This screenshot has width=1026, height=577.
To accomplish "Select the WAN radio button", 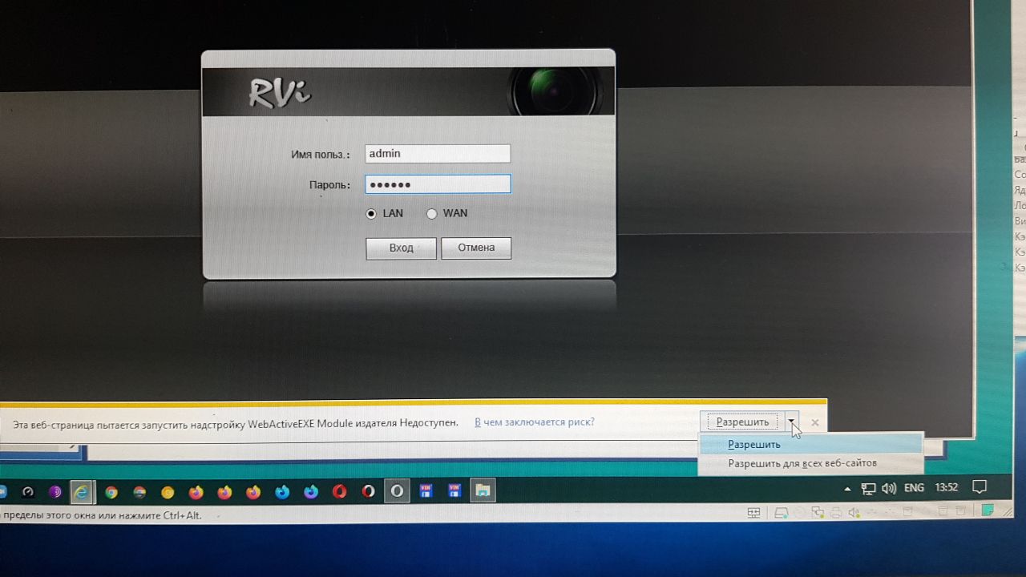I will point(432,214).
